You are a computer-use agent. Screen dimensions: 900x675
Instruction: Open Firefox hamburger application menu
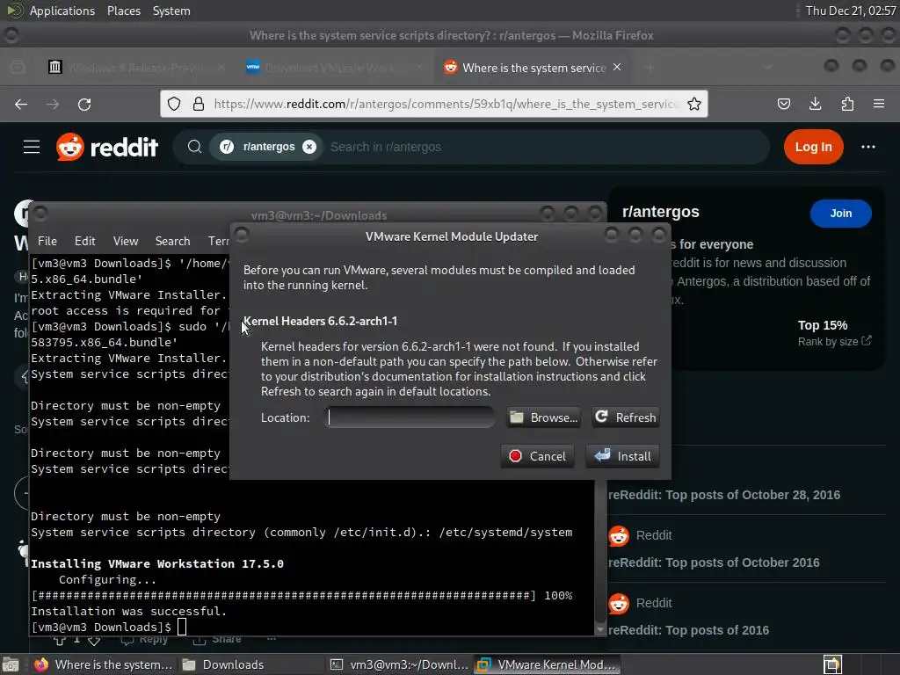pyautogui.click(x=879, y=104)
